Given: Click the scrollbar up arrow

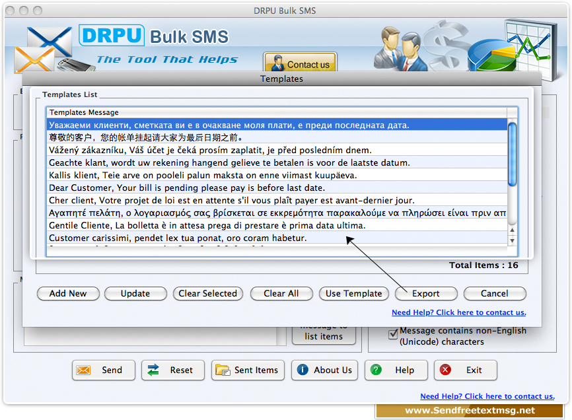Looking at the screenshot, I should pyautogui.click(x=512, y=230).
